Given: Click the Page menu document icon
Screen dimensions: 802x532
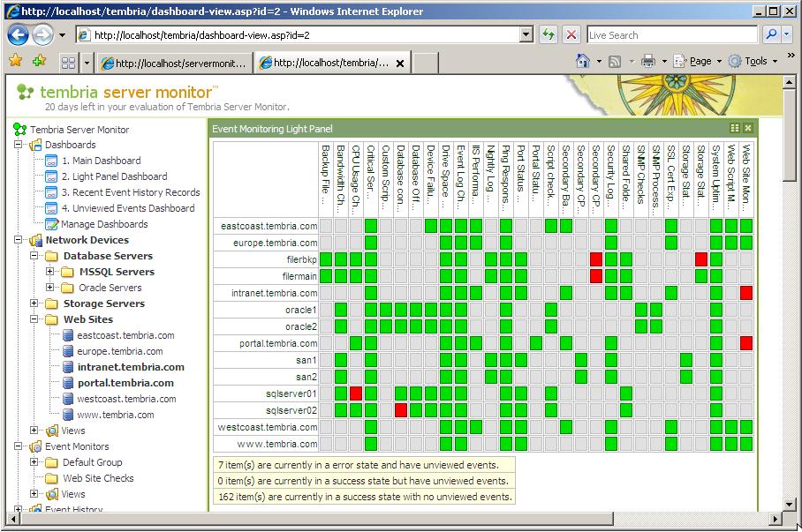Looking at the screenshot, I should tap(679, 62).
